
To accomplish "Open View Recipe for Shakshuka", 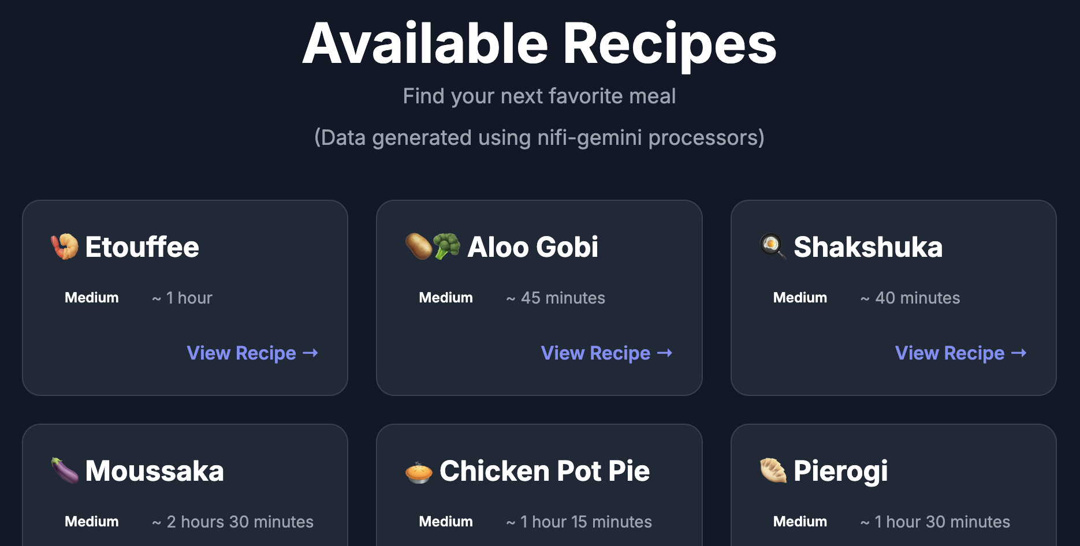I will click(x=960, y=353).
